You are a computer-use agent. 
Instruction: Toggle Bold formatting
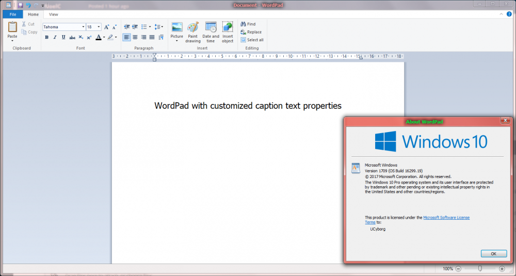point(46,37)
